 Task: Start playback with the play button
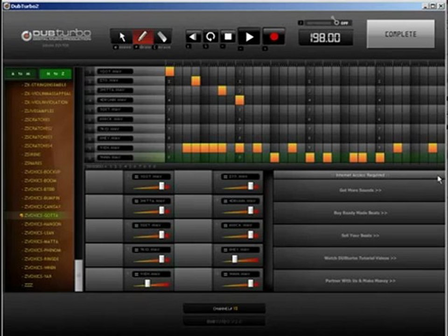coord(249,37)
